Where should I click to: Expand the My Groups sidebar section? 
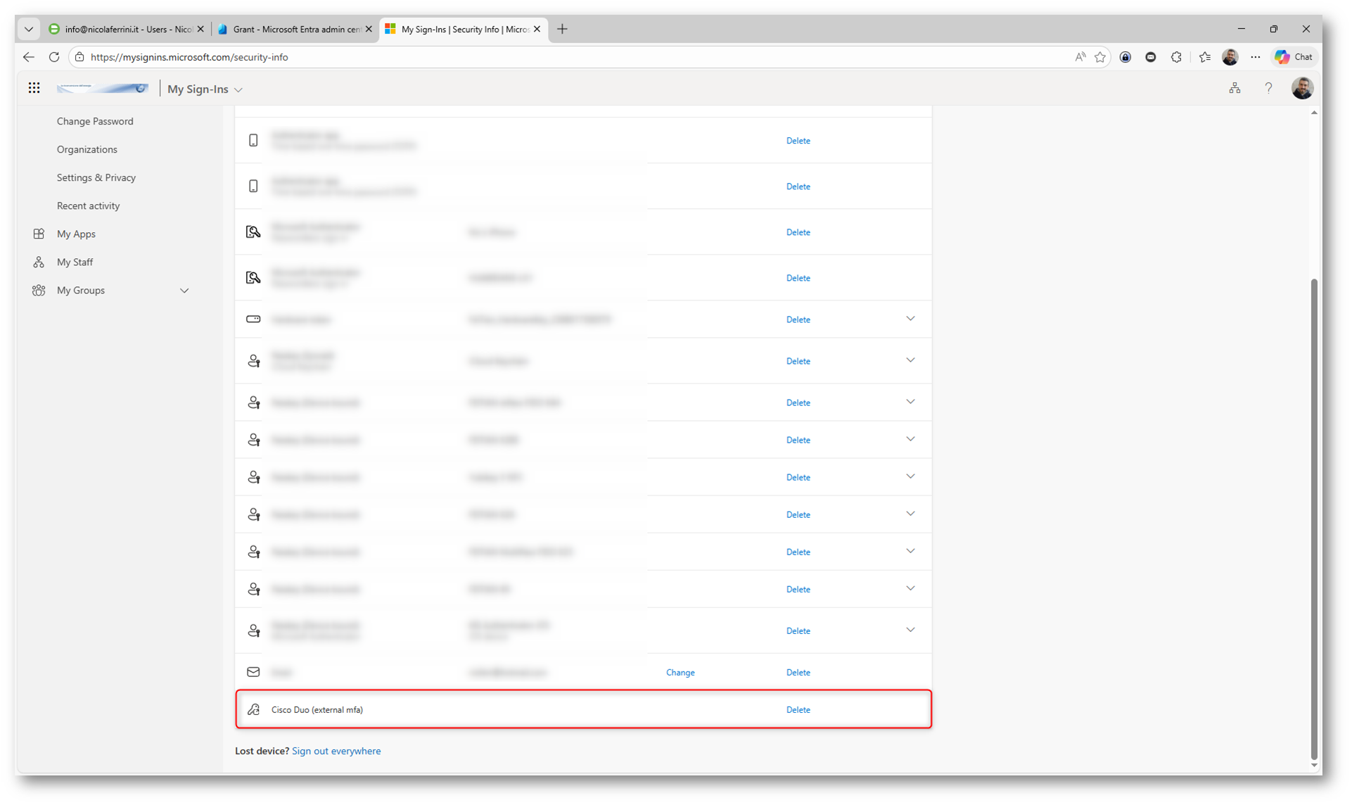184,291
